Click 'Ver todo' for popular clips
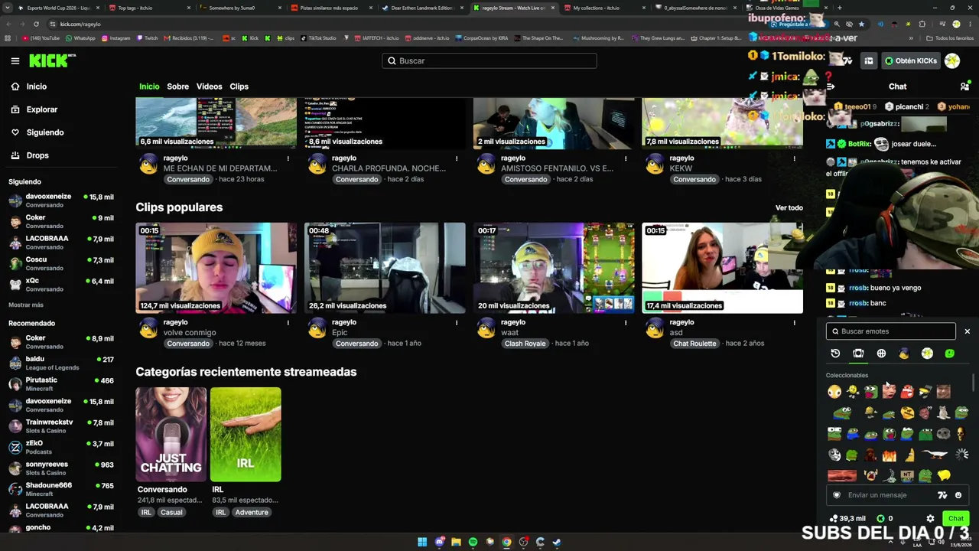 789,207
